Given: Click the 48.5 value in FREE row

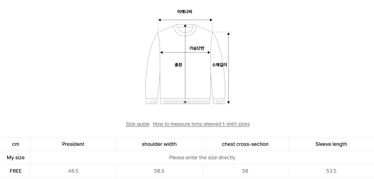Looking at the screenshot, I should pyautogui.click(x=73, y=171).
